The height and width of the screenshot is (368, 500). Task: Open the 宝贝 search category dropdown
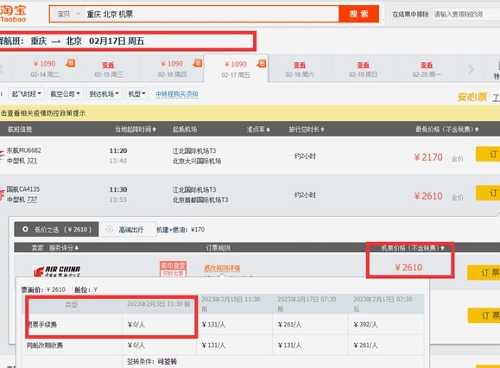point(68,14)
